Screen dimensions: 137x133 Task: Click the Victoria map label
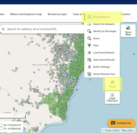(7, 112)
